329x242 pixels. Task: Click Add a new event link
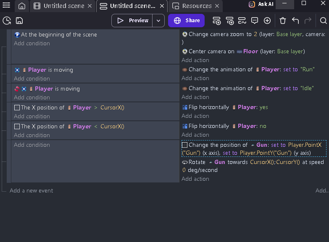tap(32, 190)
